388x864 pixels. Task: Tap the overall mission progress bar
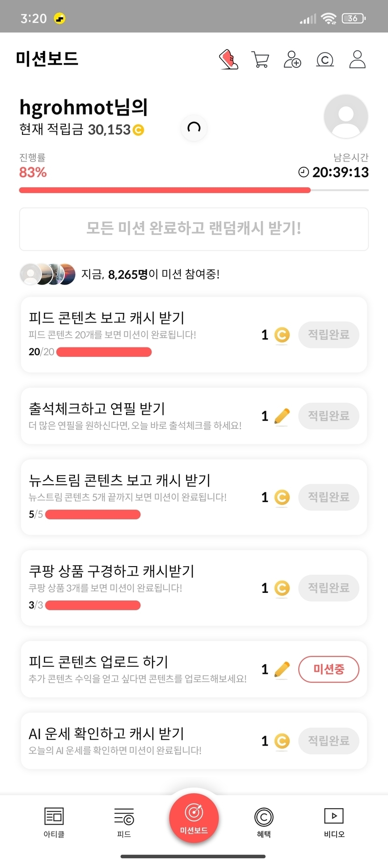click(194, 190)
